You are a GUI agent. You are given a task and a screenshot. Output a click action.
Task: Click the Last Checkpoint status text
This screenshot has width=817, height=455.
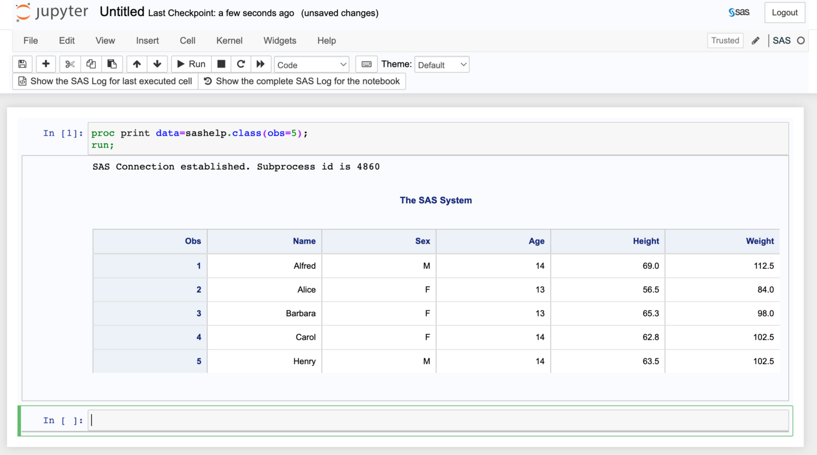tap(221, 13)
